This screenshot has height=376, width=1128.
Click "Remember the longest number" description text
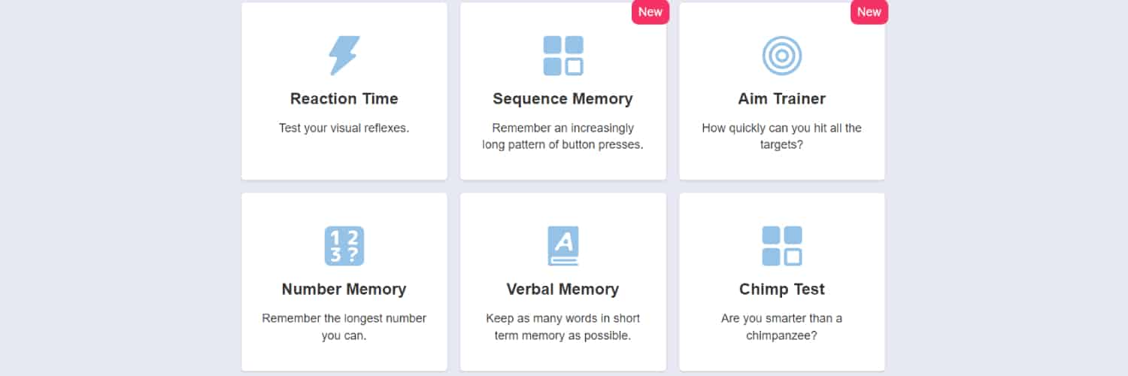(344, 326)
